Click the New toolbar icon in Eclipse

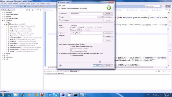[2, 6]
